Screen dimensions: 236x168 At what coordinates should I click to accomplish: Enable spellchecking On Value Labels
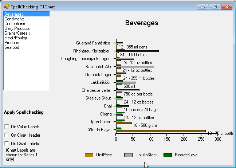pos(7,126)
